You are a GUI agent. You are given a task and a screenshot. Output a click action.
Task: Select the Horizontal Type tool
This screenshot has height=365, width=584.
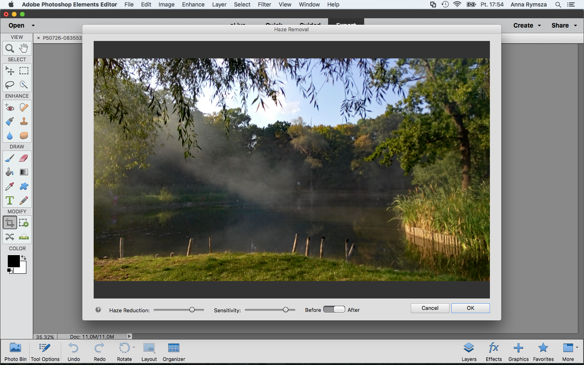pyautogui.click(x=10, y=200)
